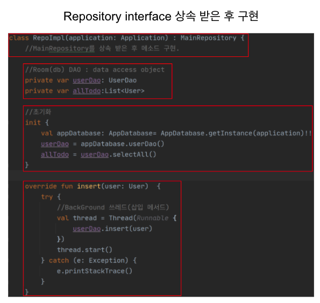Viewport: 320px width, 303px height.
Task: Click 'val thread' variable declaration
Action: pyautogui.click(x=77, y=218)
